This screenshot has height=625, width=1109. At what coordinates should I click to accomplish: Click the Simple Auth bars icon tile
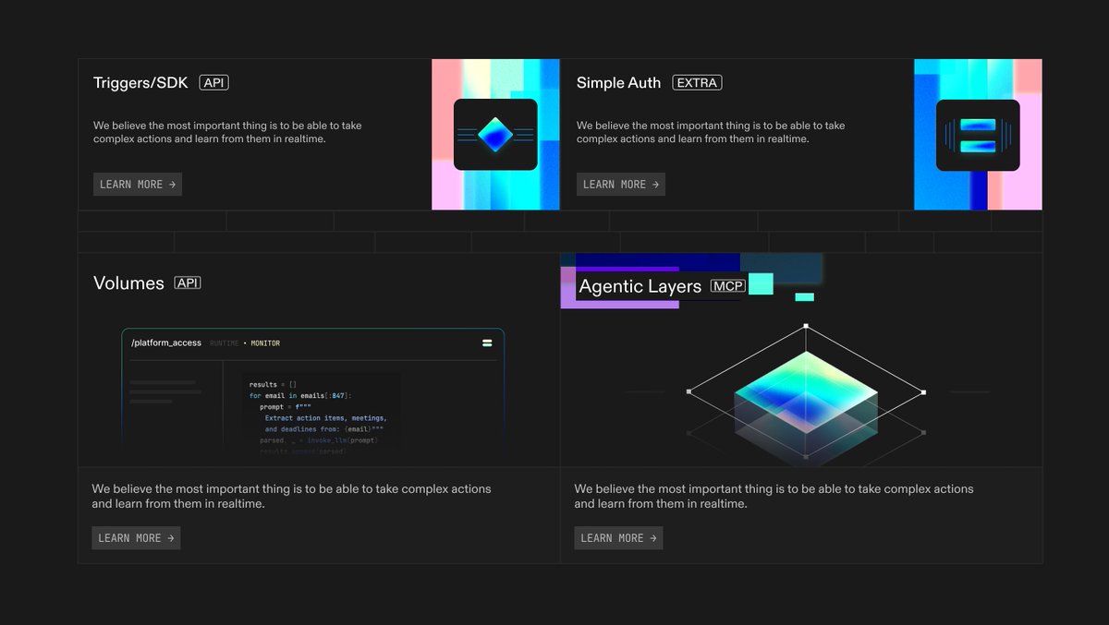pos(978,135)
